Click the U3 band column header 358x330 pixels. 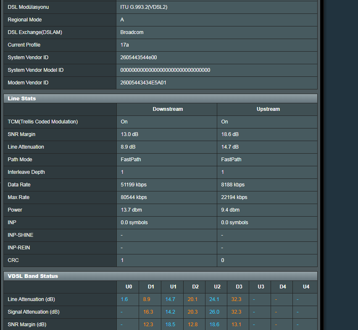point(261,287)
